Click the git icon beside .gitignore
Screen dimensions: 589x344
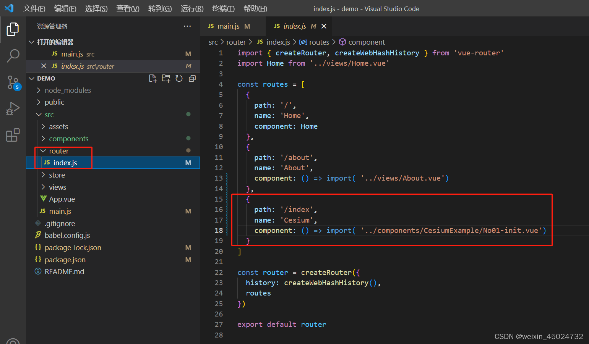[38, 223]
